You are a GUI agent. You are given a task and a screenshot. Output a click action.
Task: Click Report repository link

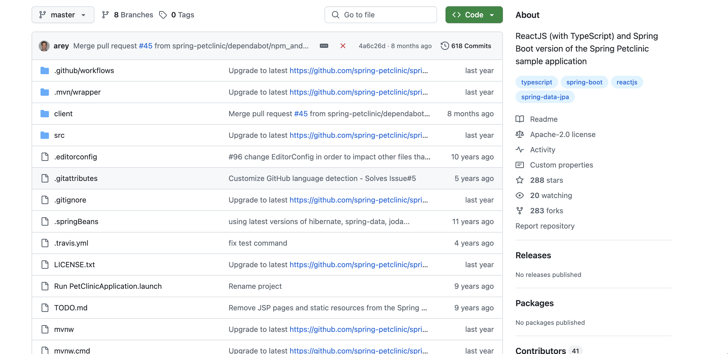pos(545,226)
